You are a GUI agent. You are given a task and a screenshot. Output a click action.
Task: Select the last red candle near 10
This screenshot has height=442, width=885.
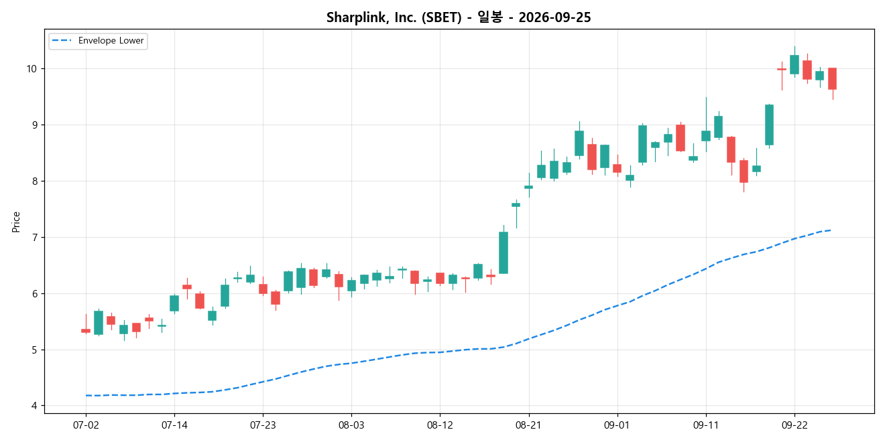pyautogui.click(x=832, y=78)
